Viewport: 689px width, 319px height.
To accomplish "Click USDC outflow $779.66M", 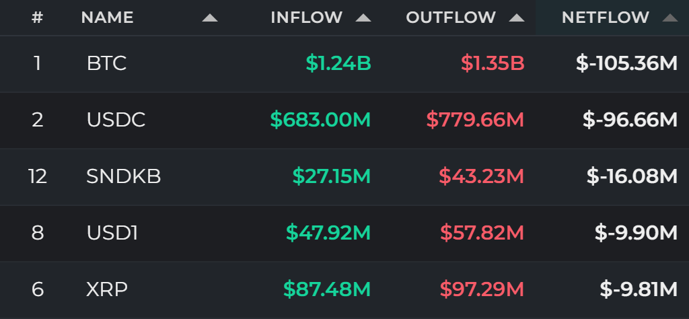I will pyautogui.click(x=475, y=120).
